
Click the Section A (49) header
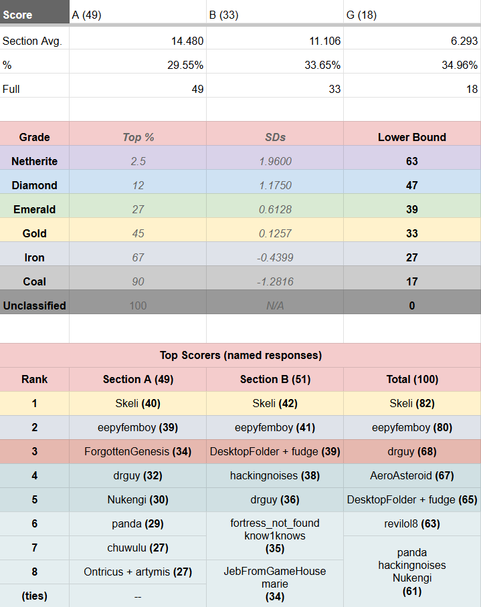tap(138, 380)
